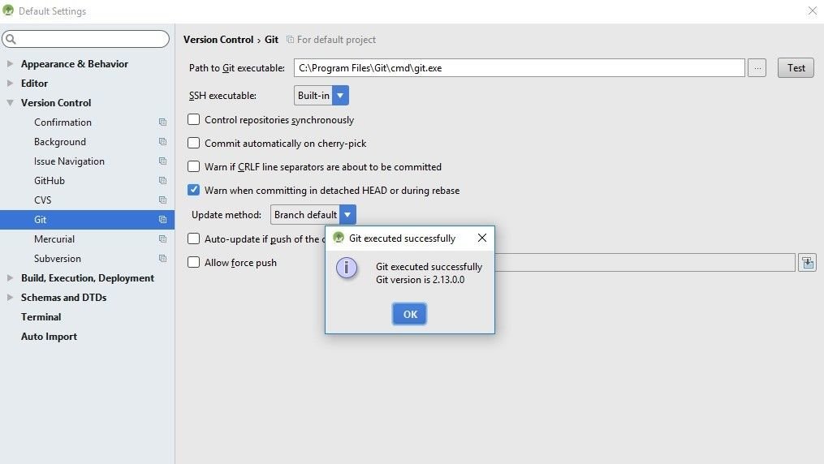The height and width of the screenshot is (464, 824).
Task: Tick the Allow force push checkbox
Action: pos(193,263)
